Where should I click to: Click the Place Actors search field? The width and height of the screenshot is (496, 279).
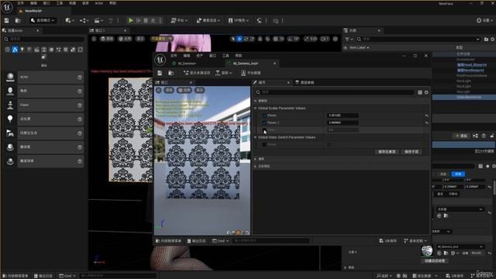pyautogui.click(x=44, y=40)
